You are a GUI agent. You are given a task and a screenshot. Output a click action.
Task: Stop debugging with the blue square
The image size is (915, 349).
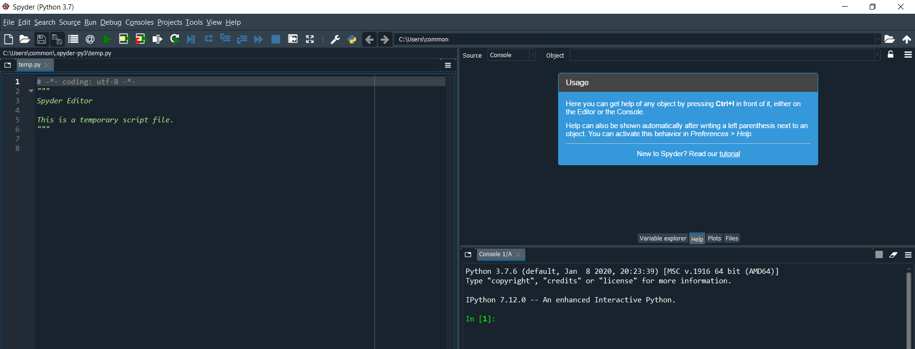coord(276,39)
